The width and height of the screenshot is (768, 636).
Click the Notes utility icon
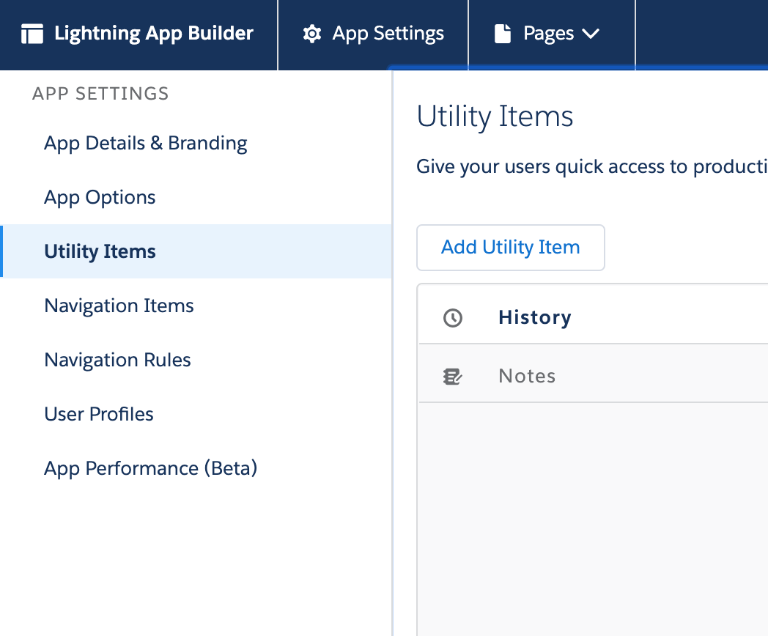click(453, 377)
